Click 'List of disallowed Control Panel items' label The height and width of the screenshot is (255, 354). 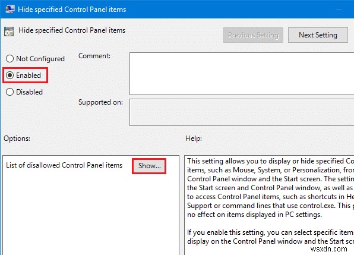pyautogui.click(x=64, y=165)
